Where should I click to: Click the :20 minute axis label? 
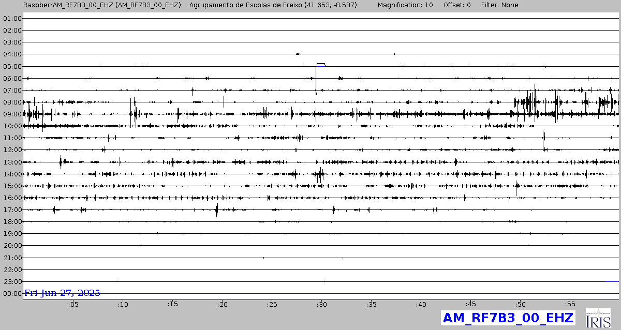[222, 305]
